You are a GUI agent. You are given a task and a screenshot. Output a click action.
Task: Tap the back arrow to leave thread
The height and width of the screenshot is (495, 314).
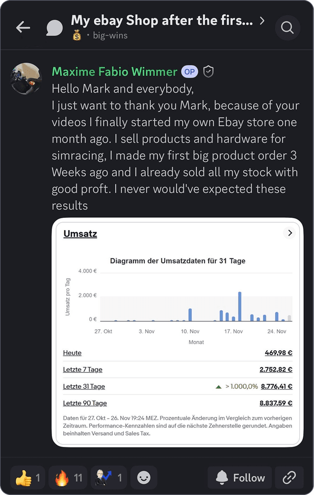click(23, 27)
